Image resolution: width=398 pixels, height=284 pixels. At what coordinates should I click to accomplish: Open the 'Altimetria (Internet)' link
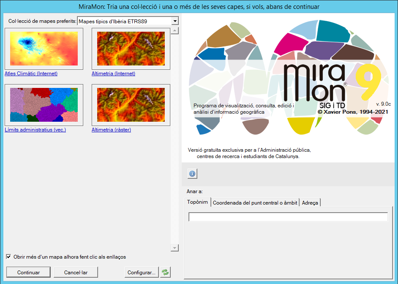pos(114,74)
